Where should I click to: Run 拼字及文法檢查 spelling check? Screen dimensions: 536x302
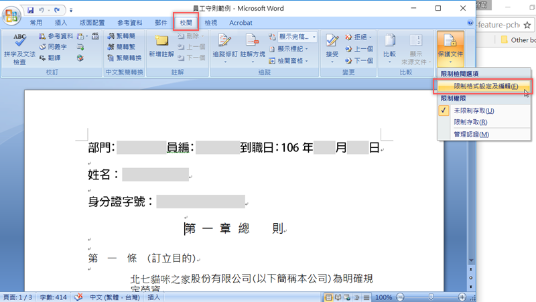[19, 49]
